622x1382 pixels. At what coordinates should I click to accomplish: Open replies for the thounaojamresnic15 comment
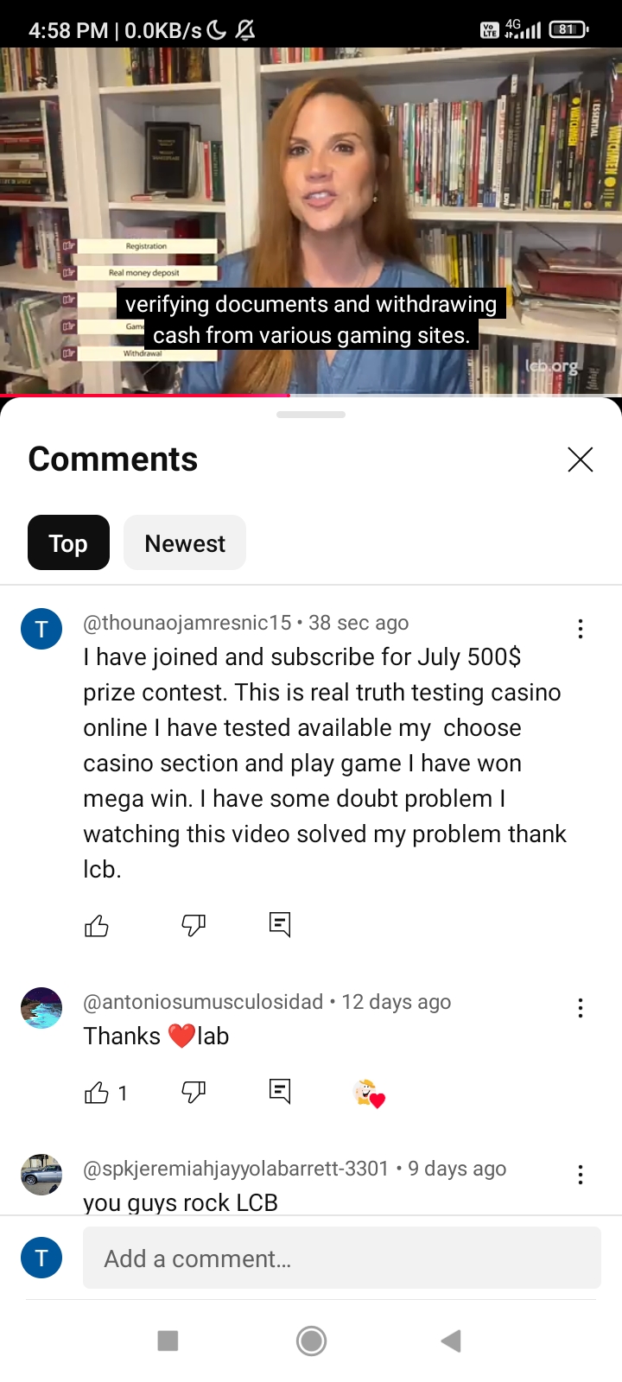pos(280,925)
